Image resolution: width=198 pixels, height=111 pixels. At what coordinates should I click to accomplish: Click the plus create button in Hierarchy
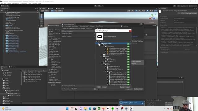[x=1, y=10]
